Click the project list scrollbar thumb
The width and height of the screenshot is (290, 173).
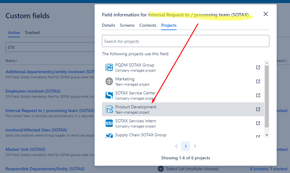267,97
